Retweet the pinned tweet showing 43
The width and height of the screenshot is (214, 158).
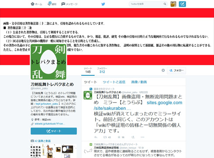click(107, 137)
